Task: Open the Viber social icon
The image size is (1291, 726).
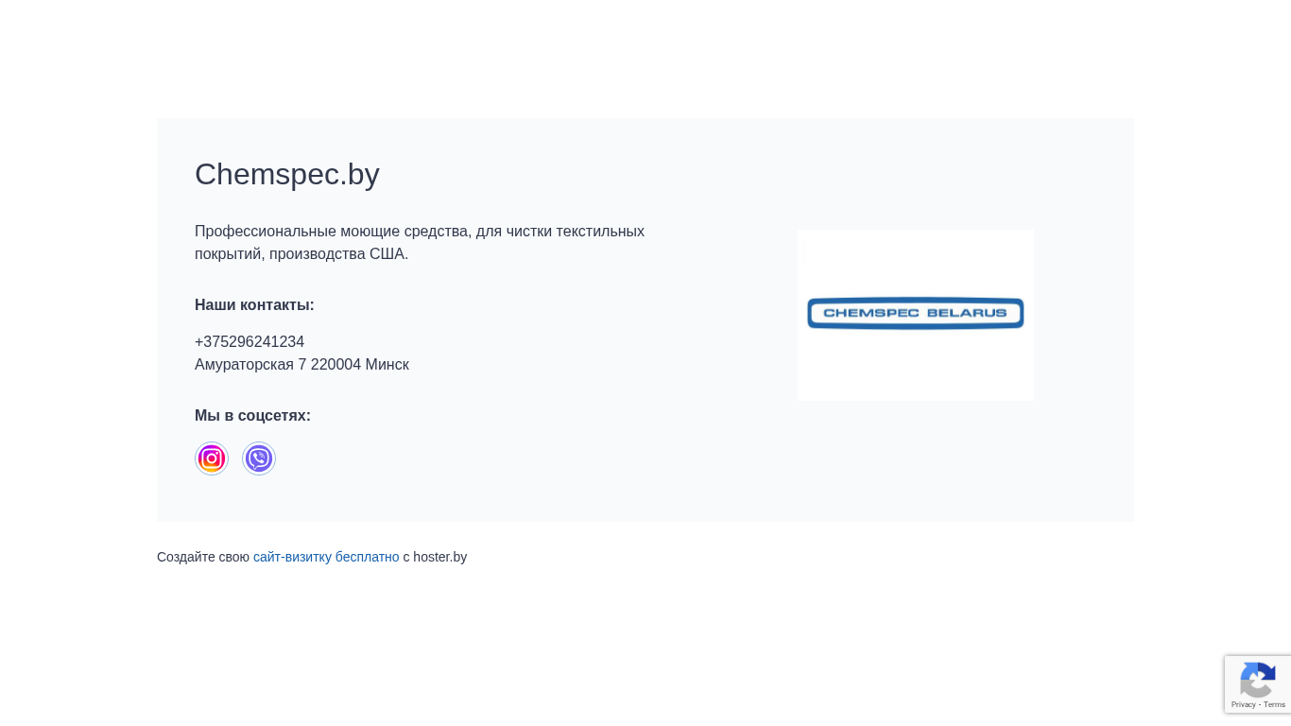Action: coord(259,458)
